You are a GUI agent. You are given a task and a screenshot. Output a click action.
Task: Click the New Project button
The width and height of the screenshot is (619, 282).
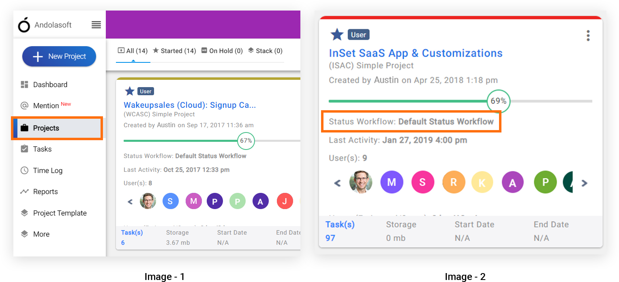tap(59, 56)
